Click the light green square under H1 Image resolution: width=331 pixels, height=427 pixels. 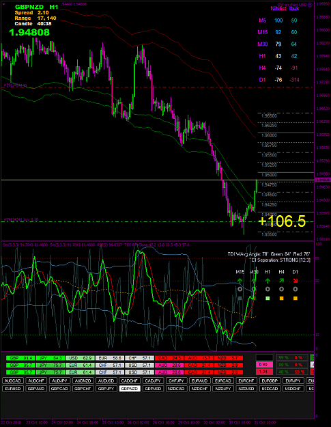pyautogui.click(x=268, y=299)
